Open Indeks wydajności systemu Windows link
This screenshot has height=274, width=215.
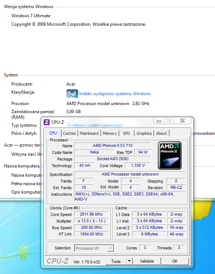coord(115,94)
